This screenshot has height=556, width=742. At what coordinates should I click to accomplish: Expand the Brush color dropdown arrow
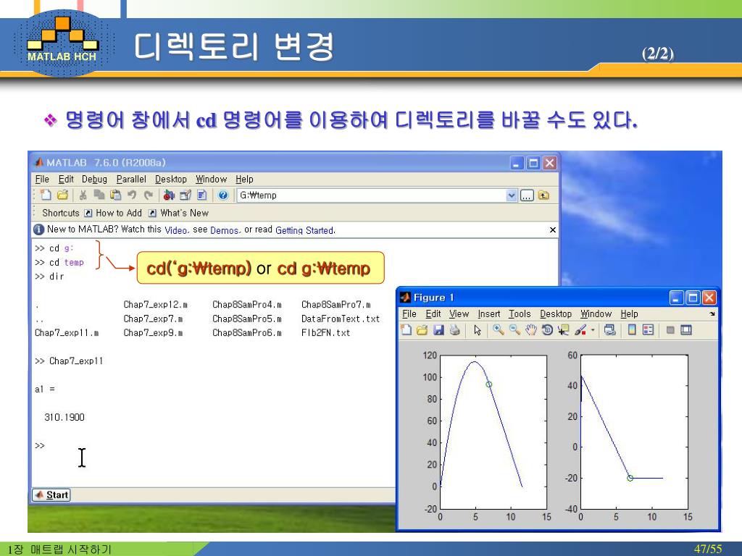[593, 330]
